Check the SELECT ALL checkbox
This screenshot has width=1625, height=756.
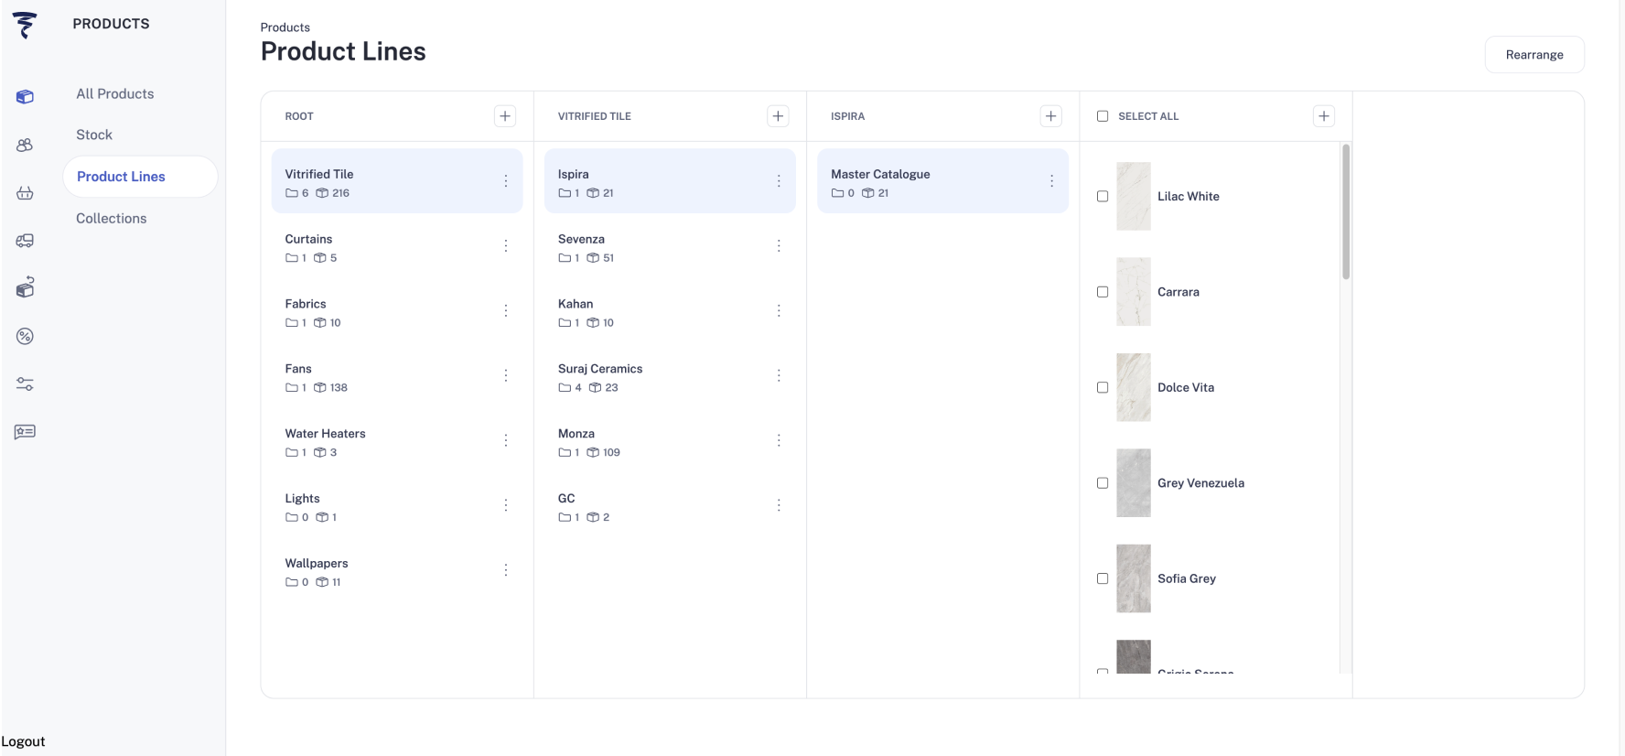click(1103, 116)
